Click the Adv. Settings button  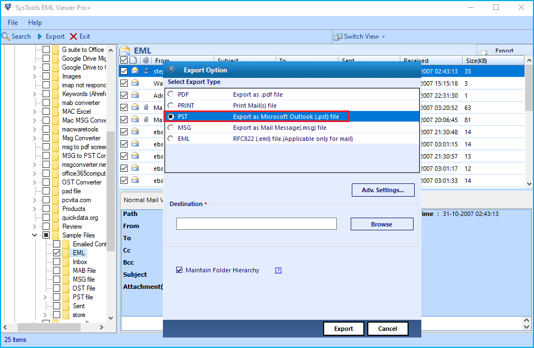click(383, 190)
